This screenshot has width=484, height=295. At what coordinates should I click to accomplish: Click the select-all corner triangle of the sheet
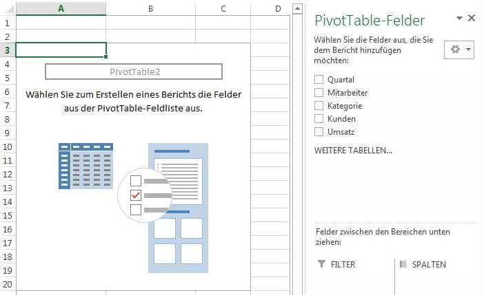[x=9, y=9]
